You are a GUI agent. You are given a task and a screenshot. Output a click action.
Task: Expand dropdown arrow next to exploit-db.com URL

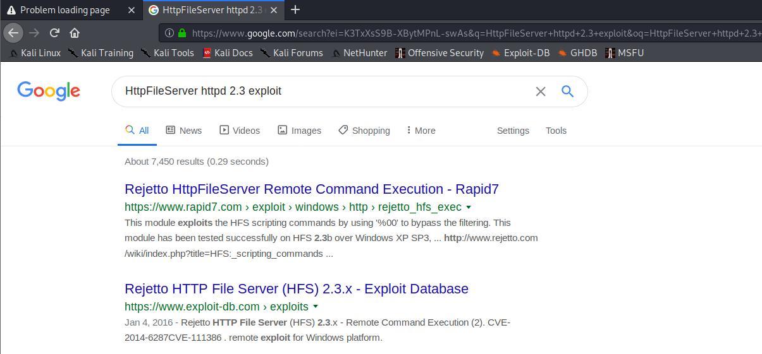[x=315, y=307]
